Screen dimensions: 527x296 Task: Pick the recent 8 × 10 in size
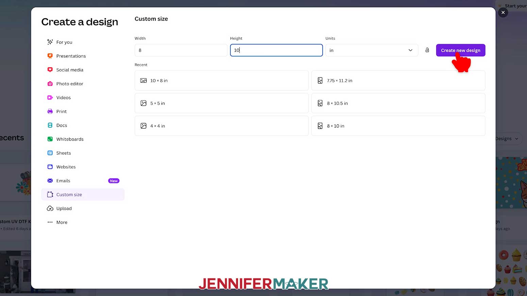click(398, 126)
